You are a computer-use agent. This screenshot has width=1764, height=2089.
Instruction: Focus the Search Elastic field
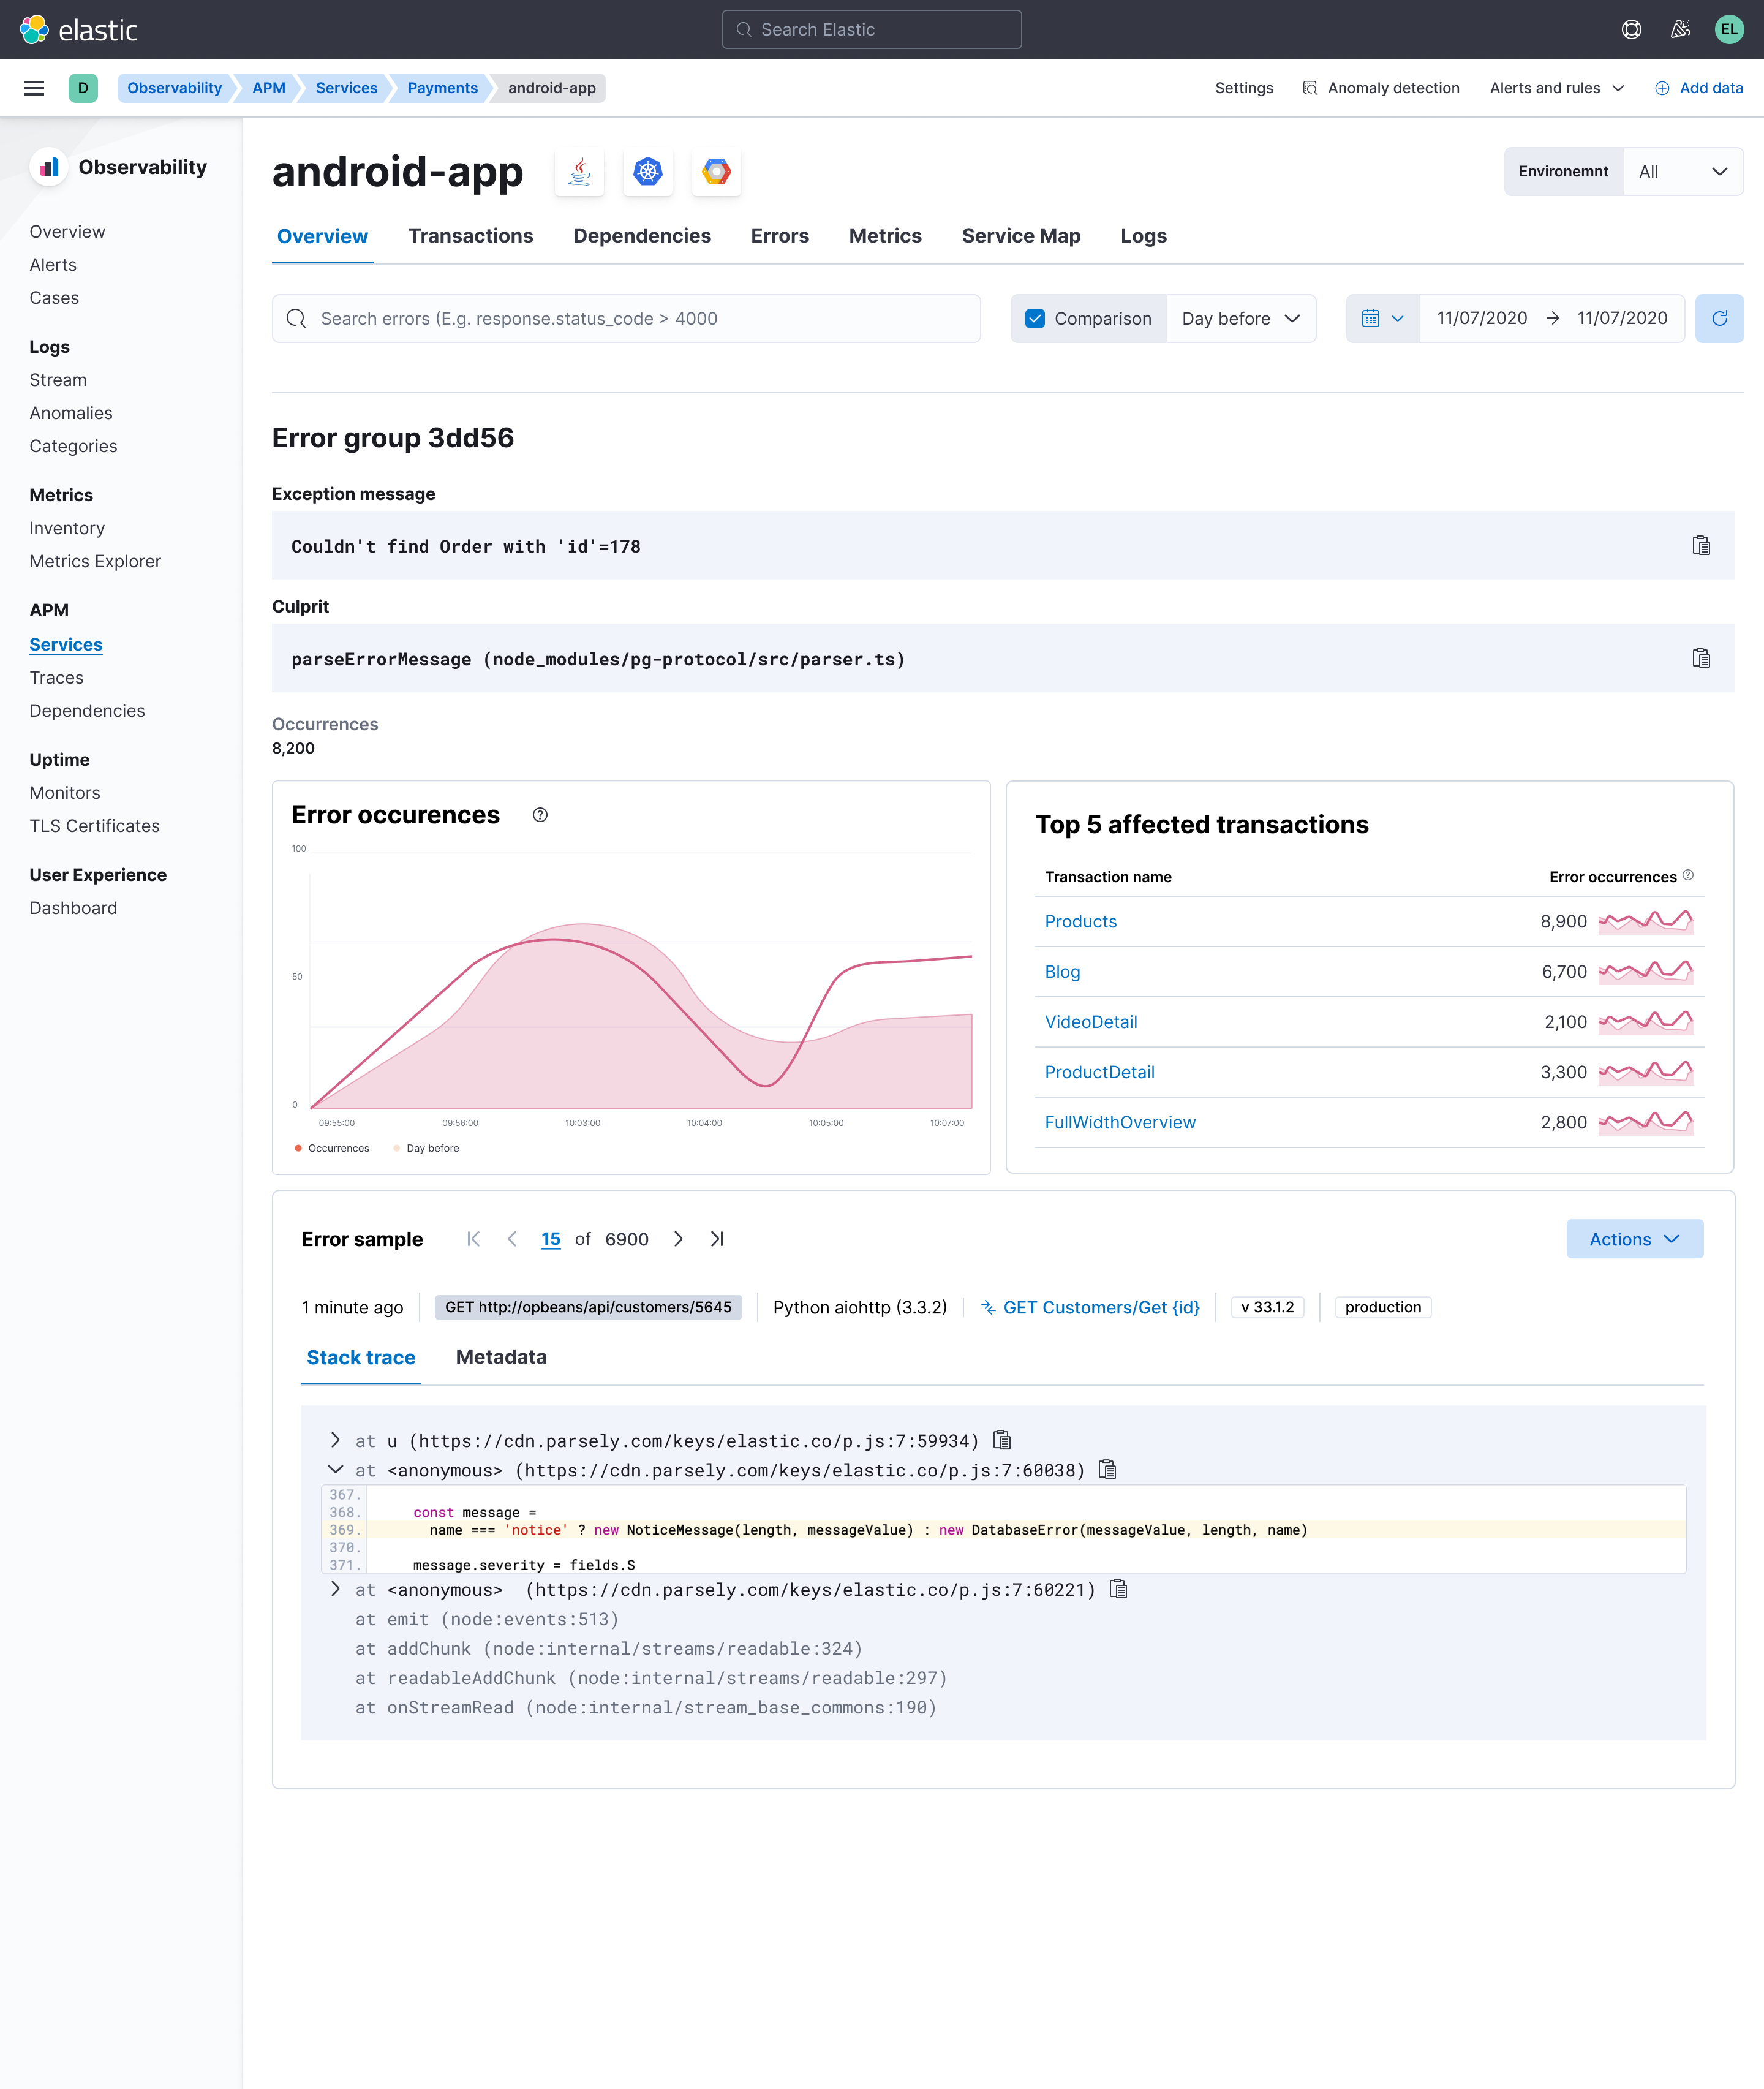pyautogui.click(x=871, y=29)
